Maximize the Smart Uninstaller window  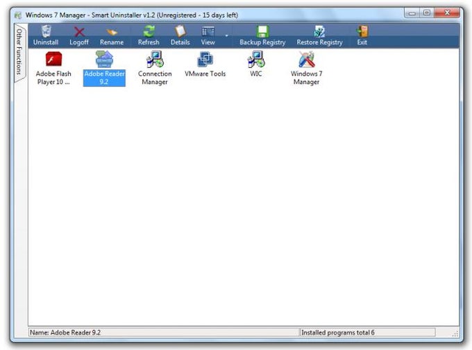click(x=427, y=13)
